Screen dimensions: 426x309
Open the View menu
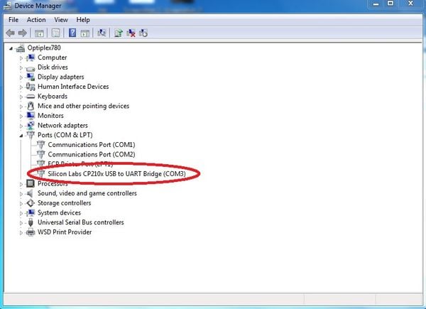[61, 20]
